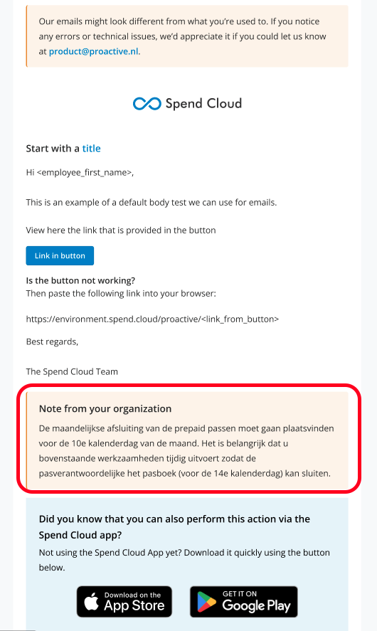Click "The Spend Cloud Team" signature
The width and height of the screenshot is (377, 631).
point(72,371)
